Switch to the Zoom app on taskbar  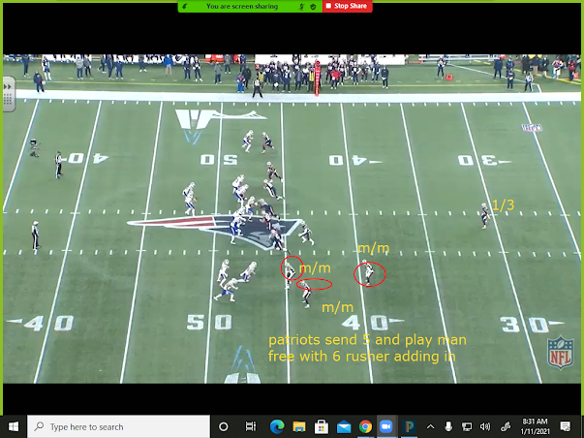coord(386,426)
